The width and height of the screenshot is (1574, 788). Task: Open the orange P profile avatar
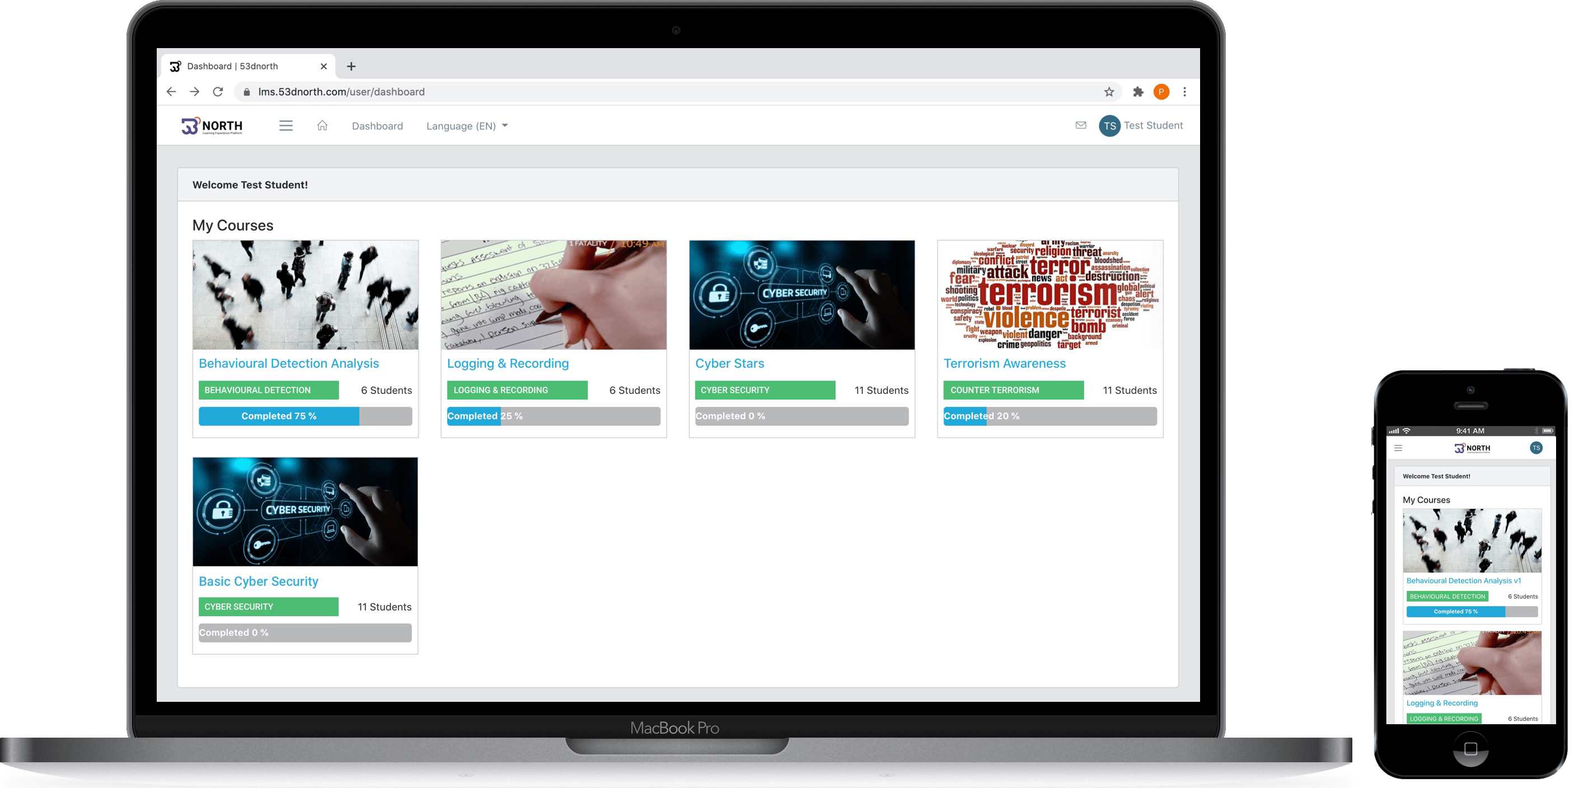point(1161,92)
